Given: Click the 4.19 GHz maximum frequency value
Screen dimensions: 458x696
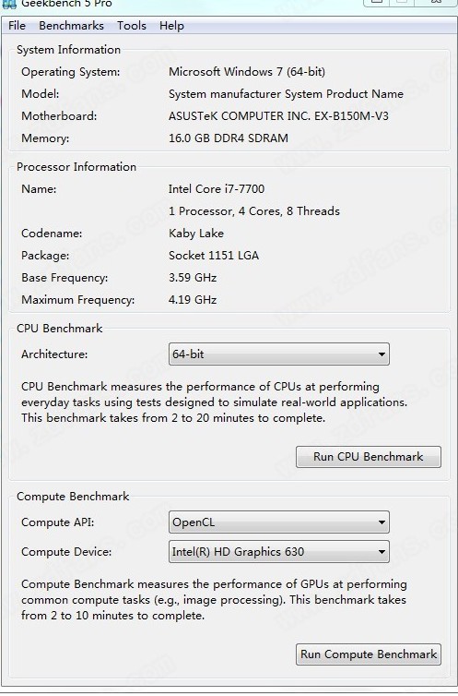Looking at the screenshot, I should 193,300.
